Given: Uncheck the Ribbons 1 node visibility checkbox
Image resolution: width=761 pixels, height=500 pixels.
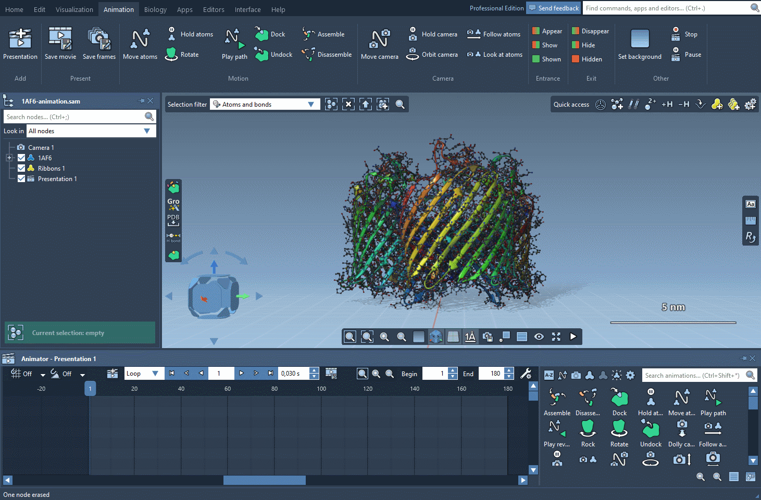Looking at the screenshot, I should (21, 168).
